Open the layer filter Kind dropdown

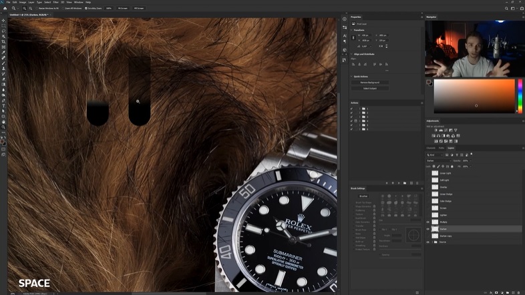coord(435,155)
